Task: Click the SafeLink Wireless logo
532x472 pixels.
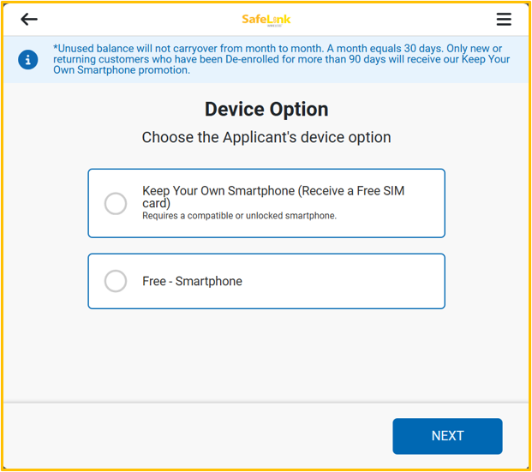Action: 266,20
